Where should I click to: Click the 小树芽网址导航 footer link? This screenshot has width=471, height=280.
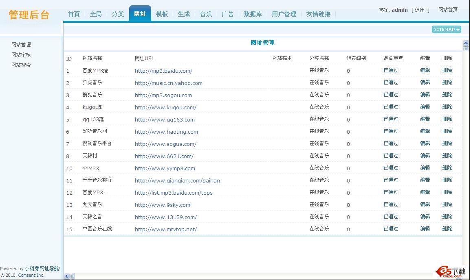click(x=42, y=269)
